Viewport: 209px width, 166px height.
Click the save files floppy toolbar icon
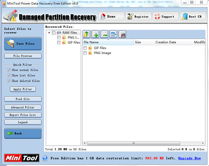click(122, 34)
